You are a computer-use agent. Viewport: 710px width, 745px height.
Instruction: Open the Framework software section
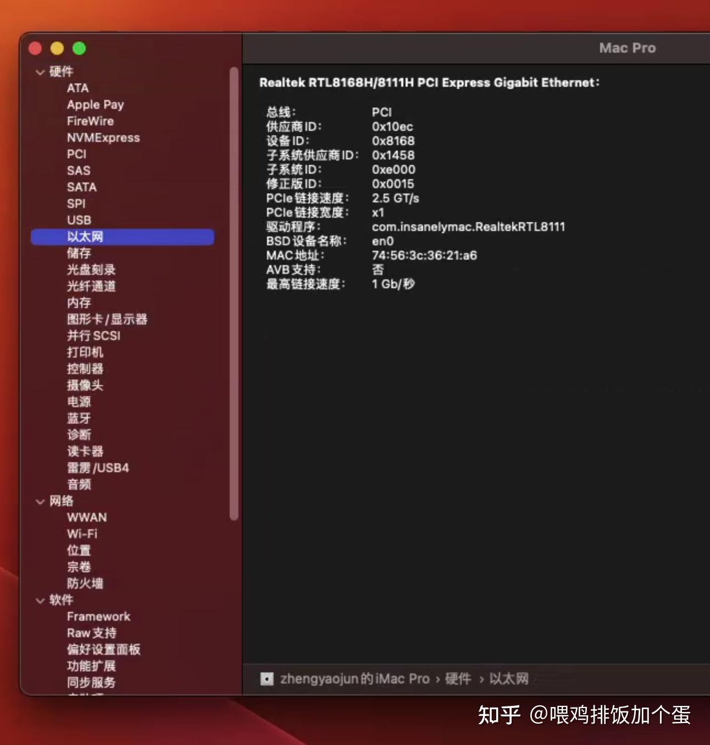98,616
